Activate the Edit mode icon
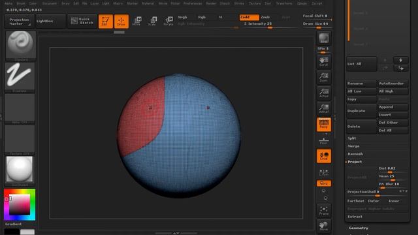 [106, 22]
